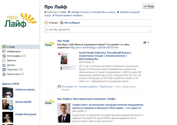Click 'Комментировать' under first post
This screenshot has width=177, height=125.
pos(88,86)
